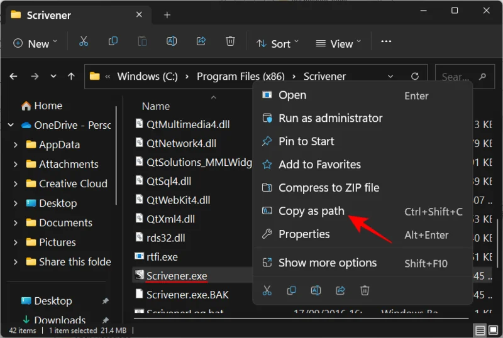
Task: Go forward with the right arrow
Action: [x=35, y=76]
